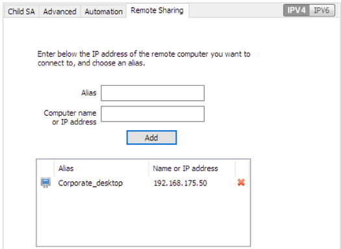
Task: Go to the Automation tab
Action: pyautogui.click(x=103, y=11)
